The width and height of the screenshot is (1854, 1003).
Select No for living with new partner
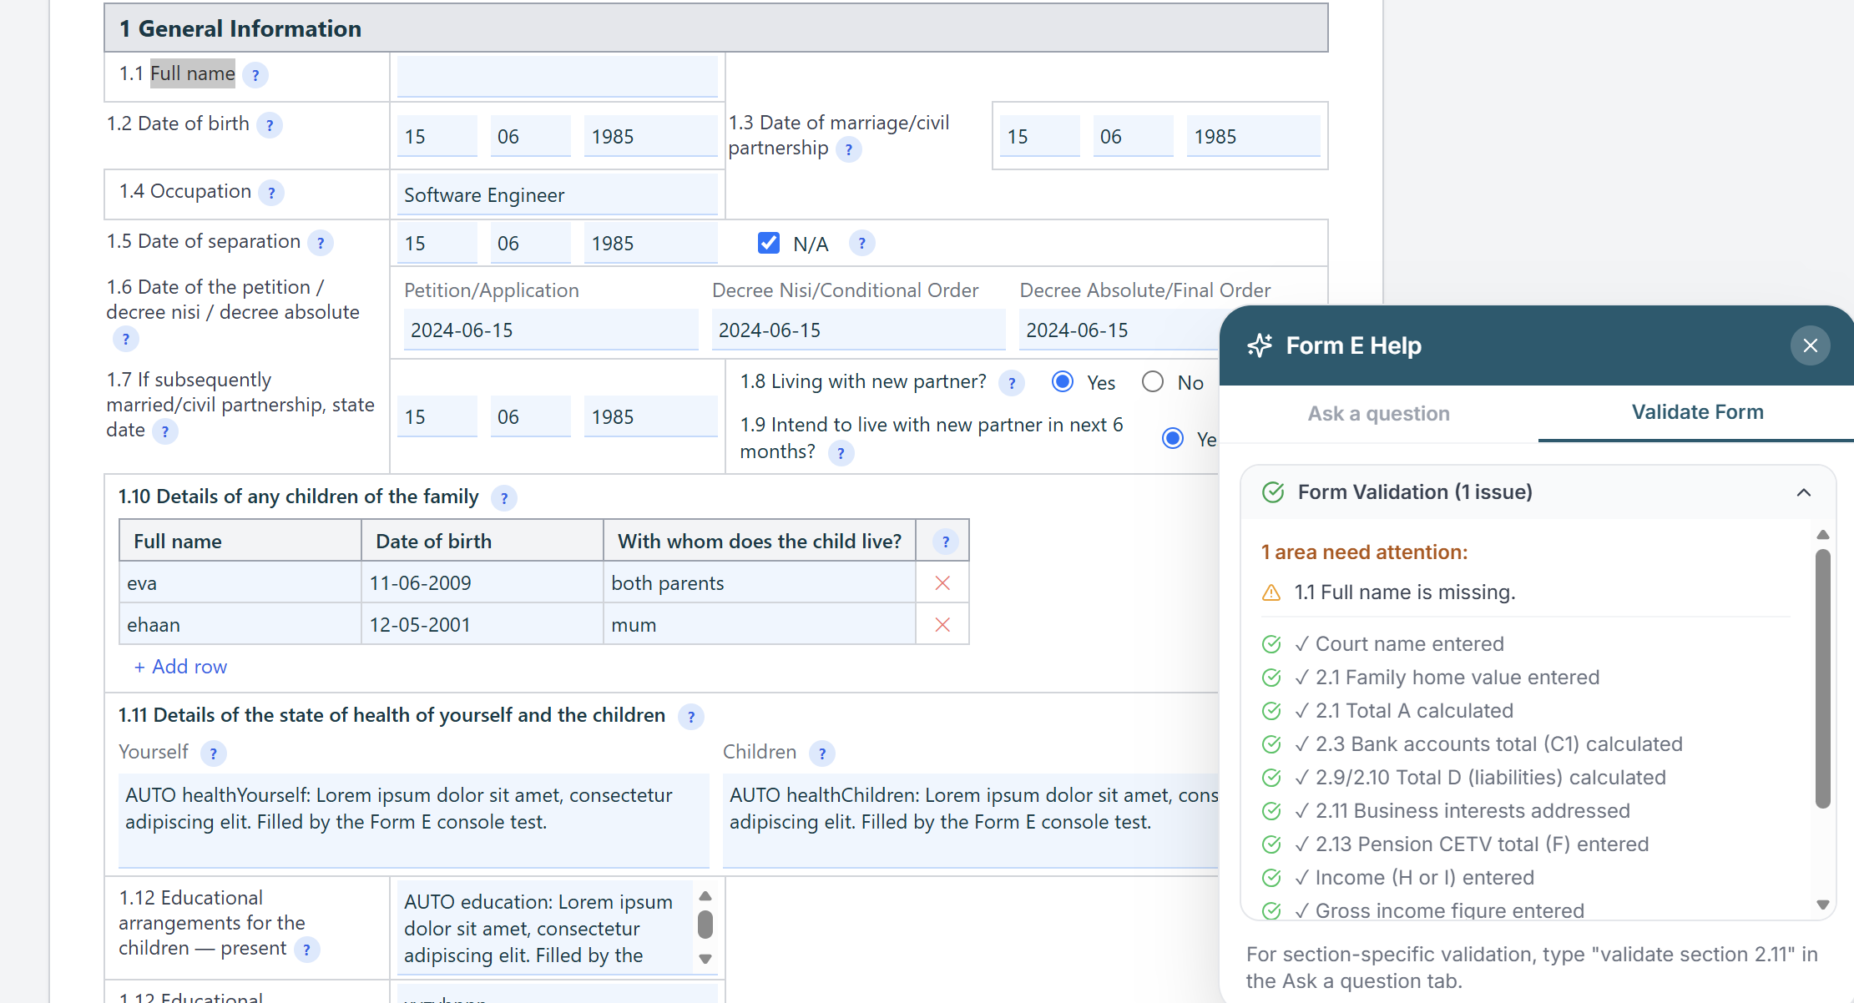pos(1153,381)
